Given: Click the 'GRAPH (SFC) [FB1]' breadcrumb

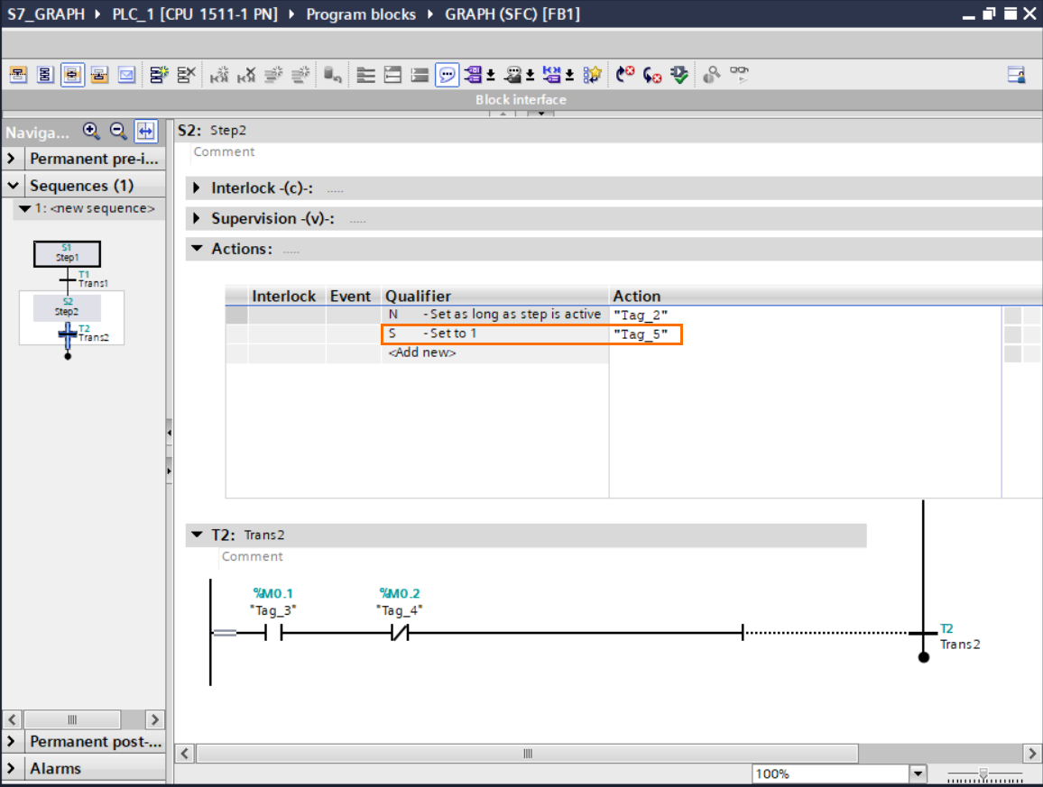Looking at the screenshot, I should tap(512, 14).
